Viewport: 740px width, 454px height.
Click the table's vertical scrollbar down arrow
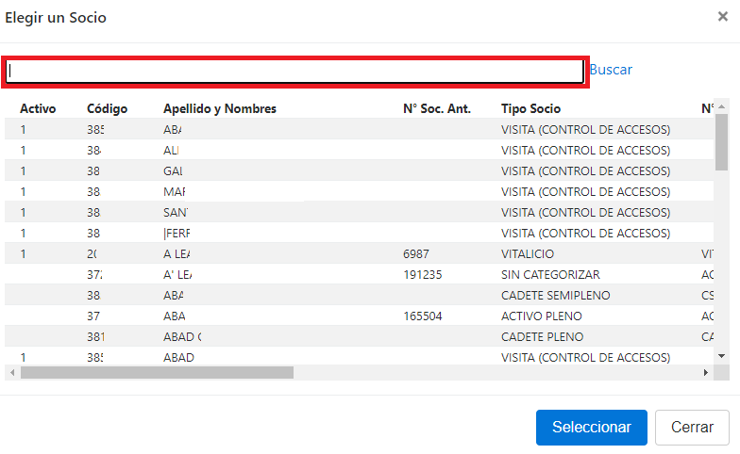(x=722, y=356)
